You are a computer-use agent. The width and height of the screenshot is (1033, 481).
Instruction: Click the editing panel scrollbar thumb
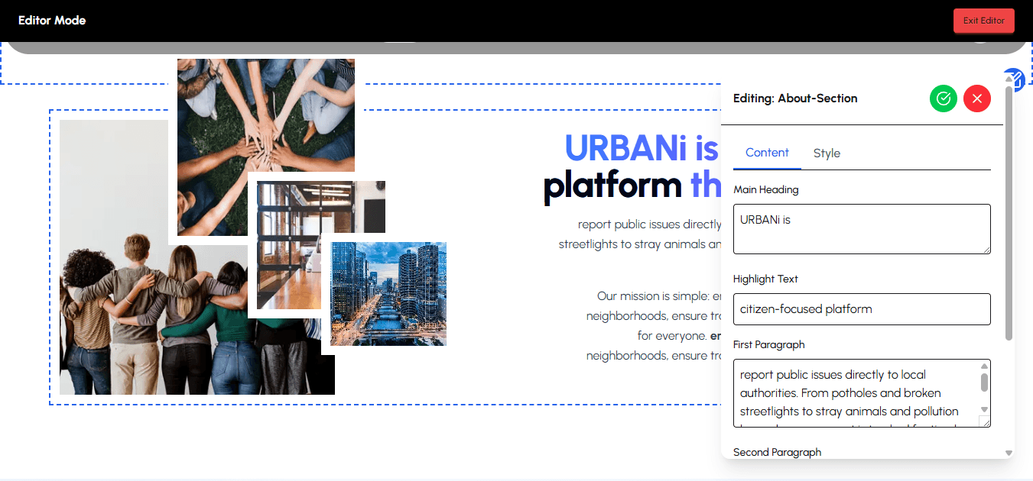[x=1009, y=214]
